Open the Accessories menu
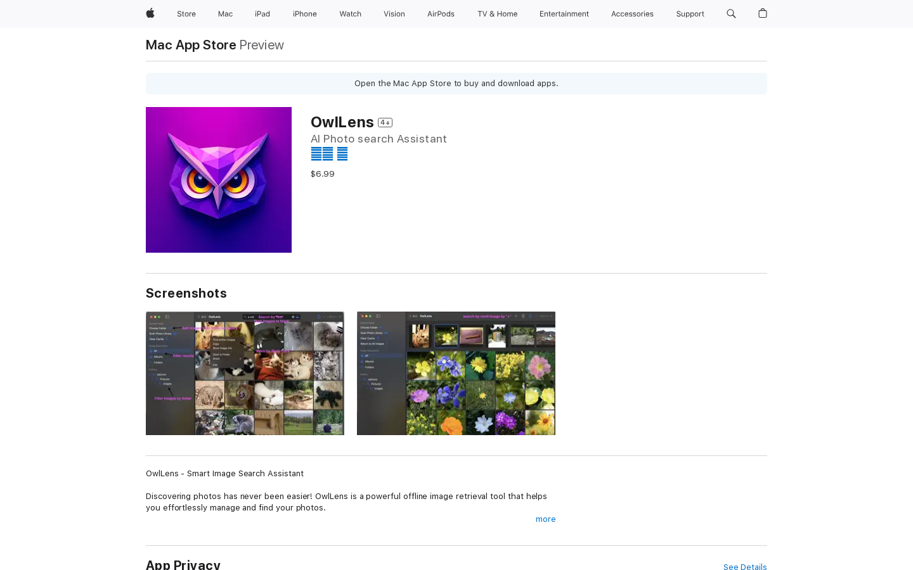Viewport: 913px width, 570px height. click(x=632, y=14)
